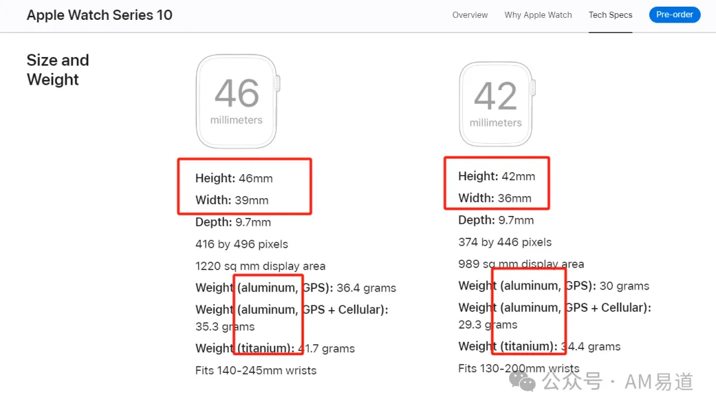Click the 1220 sq mm display area line
The height and width of the screenshot is (410, 716).
click(x=261, y=266)
